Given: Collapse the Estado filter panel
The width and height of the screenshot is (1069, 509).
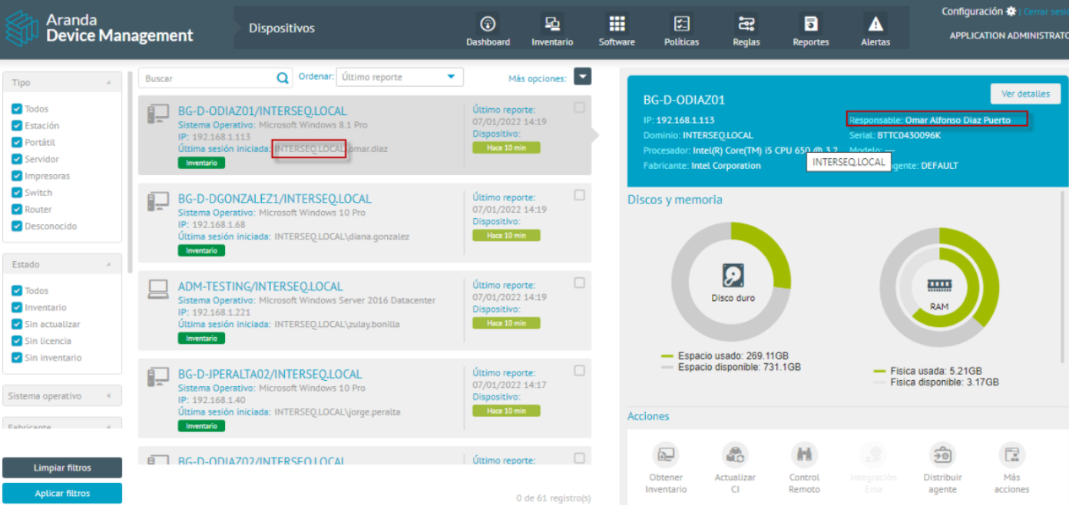Looking at the screenshot, I should 108,265.
